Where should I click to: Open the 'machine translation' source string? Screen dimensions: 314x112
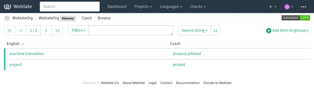click(27, 54)
